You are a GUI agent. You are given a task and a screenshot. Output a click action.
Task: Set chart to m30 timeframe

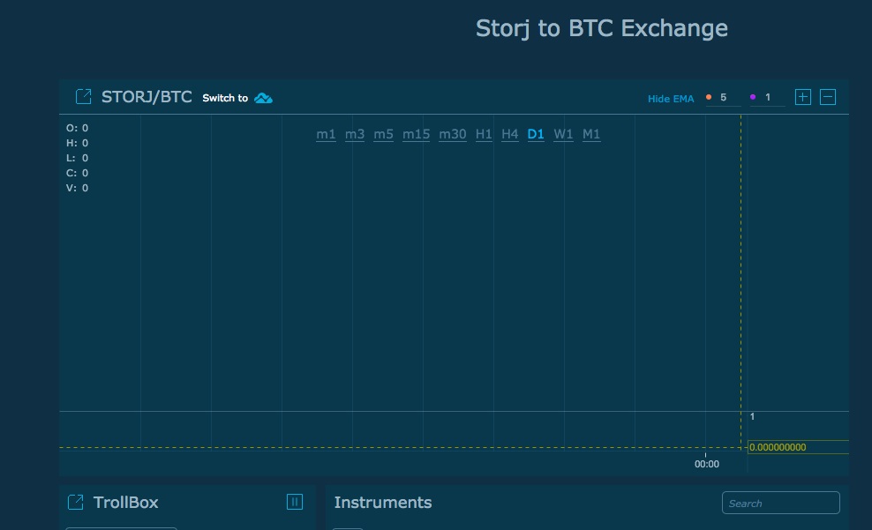(x=453, y=134)
